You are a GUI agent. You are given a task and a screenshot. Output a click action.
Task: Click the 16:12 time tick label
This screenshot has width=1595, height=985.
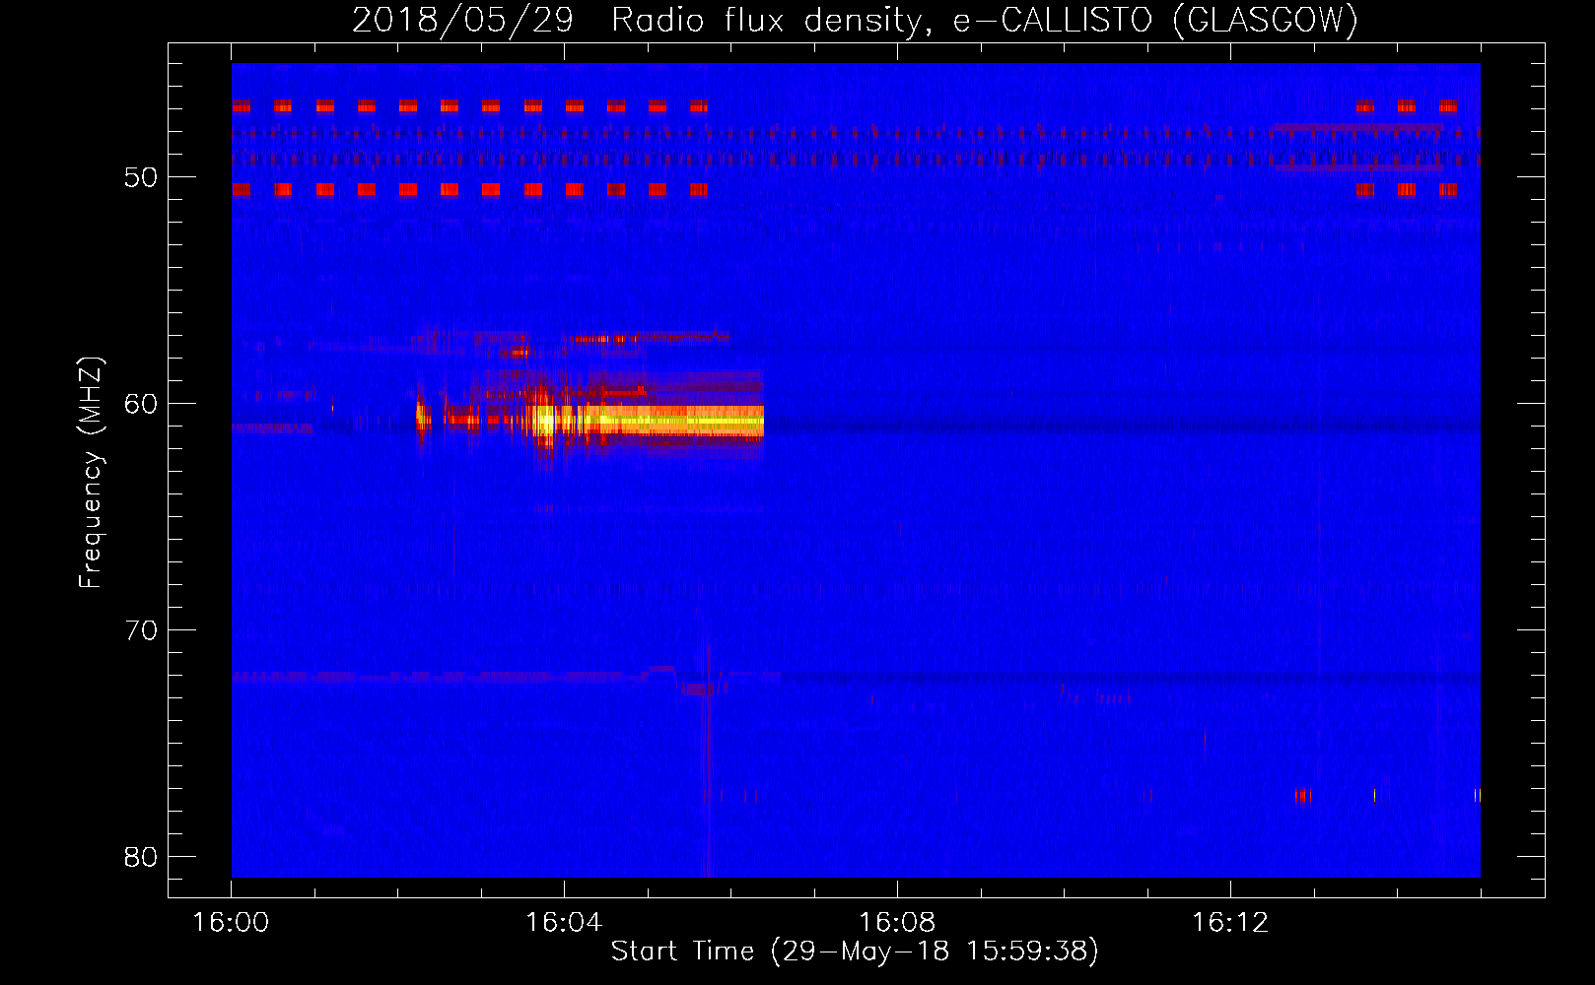pyautogui.click(x=1230, y=923)
